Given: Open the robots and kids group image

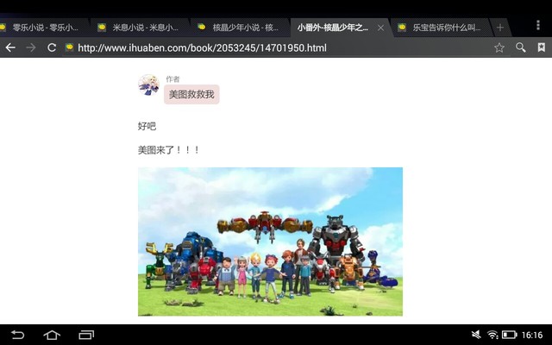Looking at the screenshot, I should click(x=270, y=241).
